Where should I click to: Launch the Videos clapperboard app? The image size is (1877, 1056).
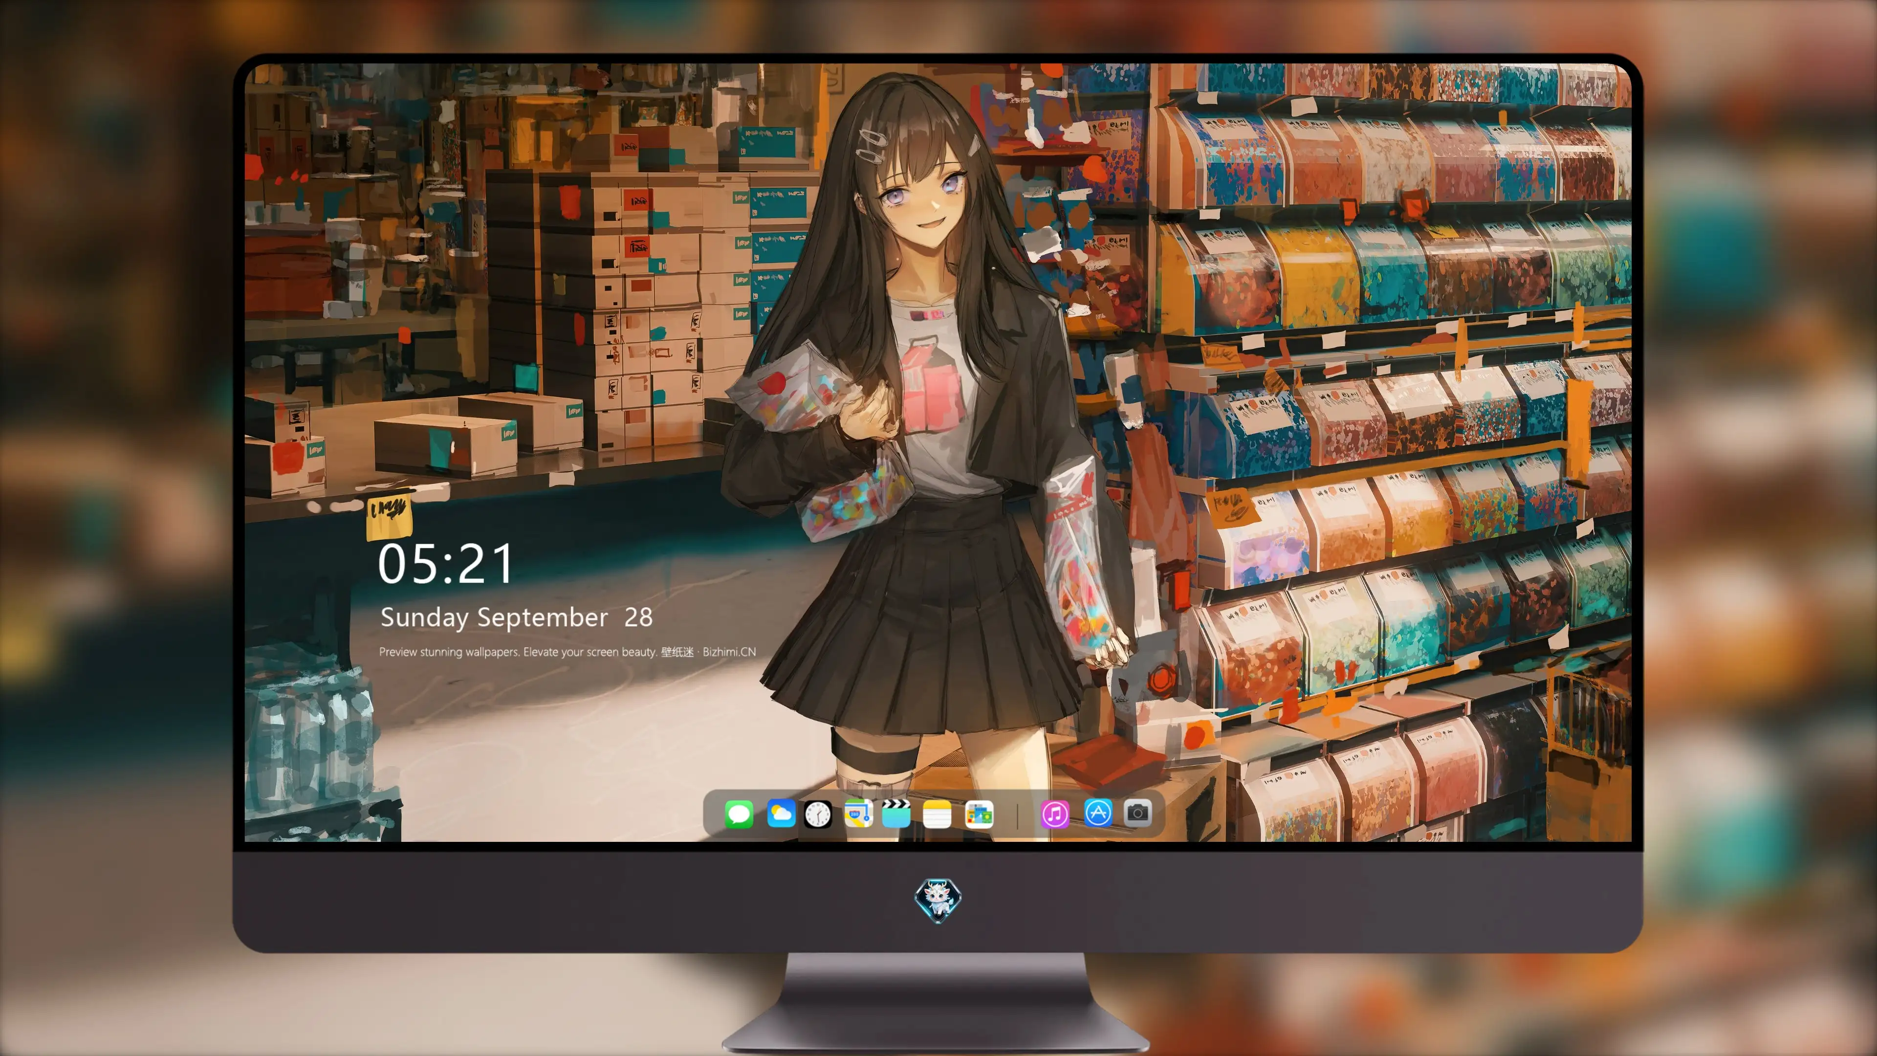click(x=896, y=814)
